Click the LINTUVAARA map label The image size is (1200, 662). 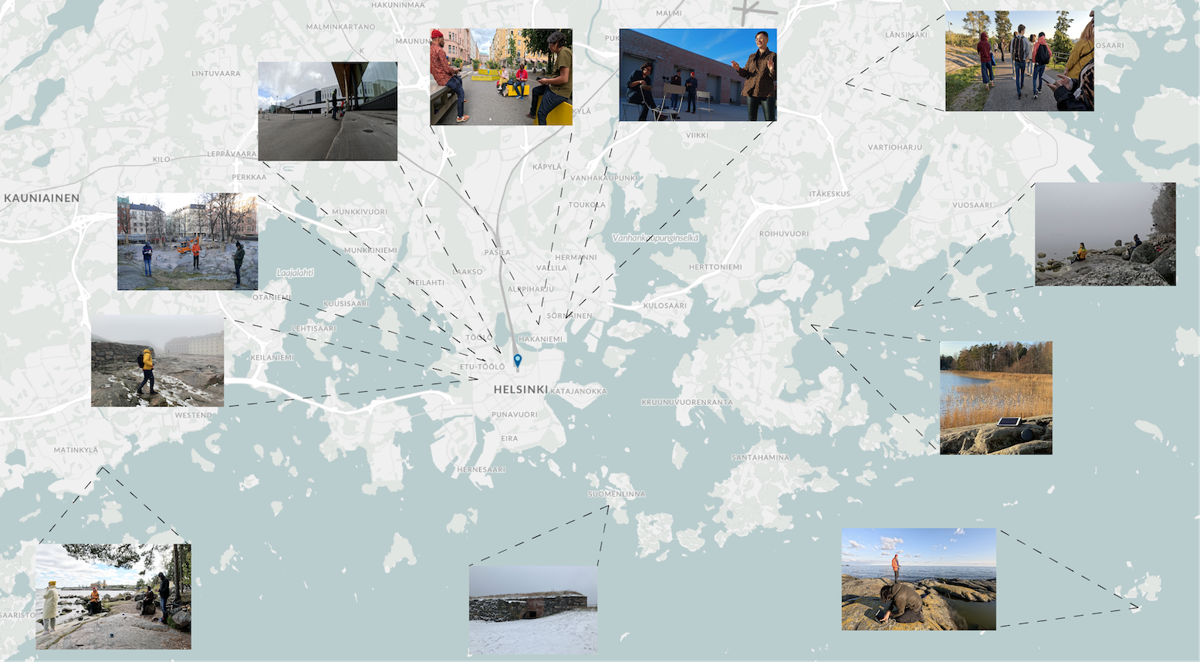216,73
